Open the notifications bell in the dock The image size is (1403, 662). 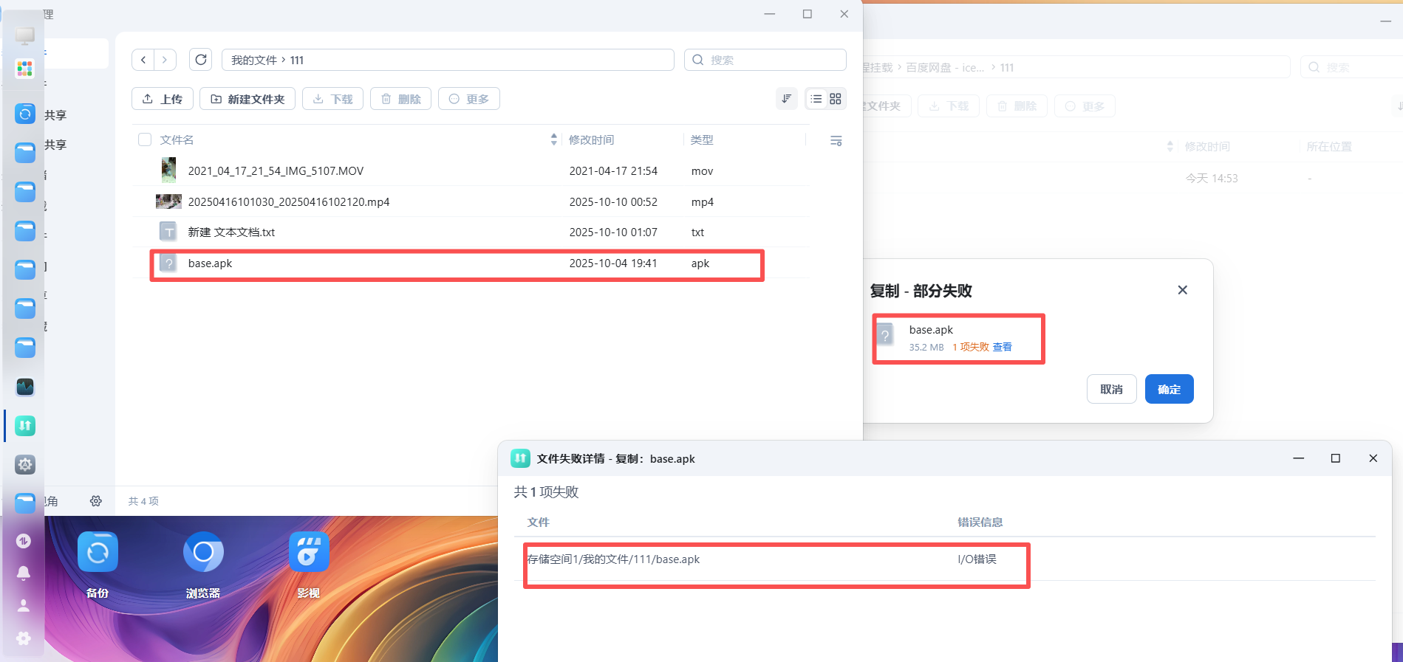[x=24, y=573]
